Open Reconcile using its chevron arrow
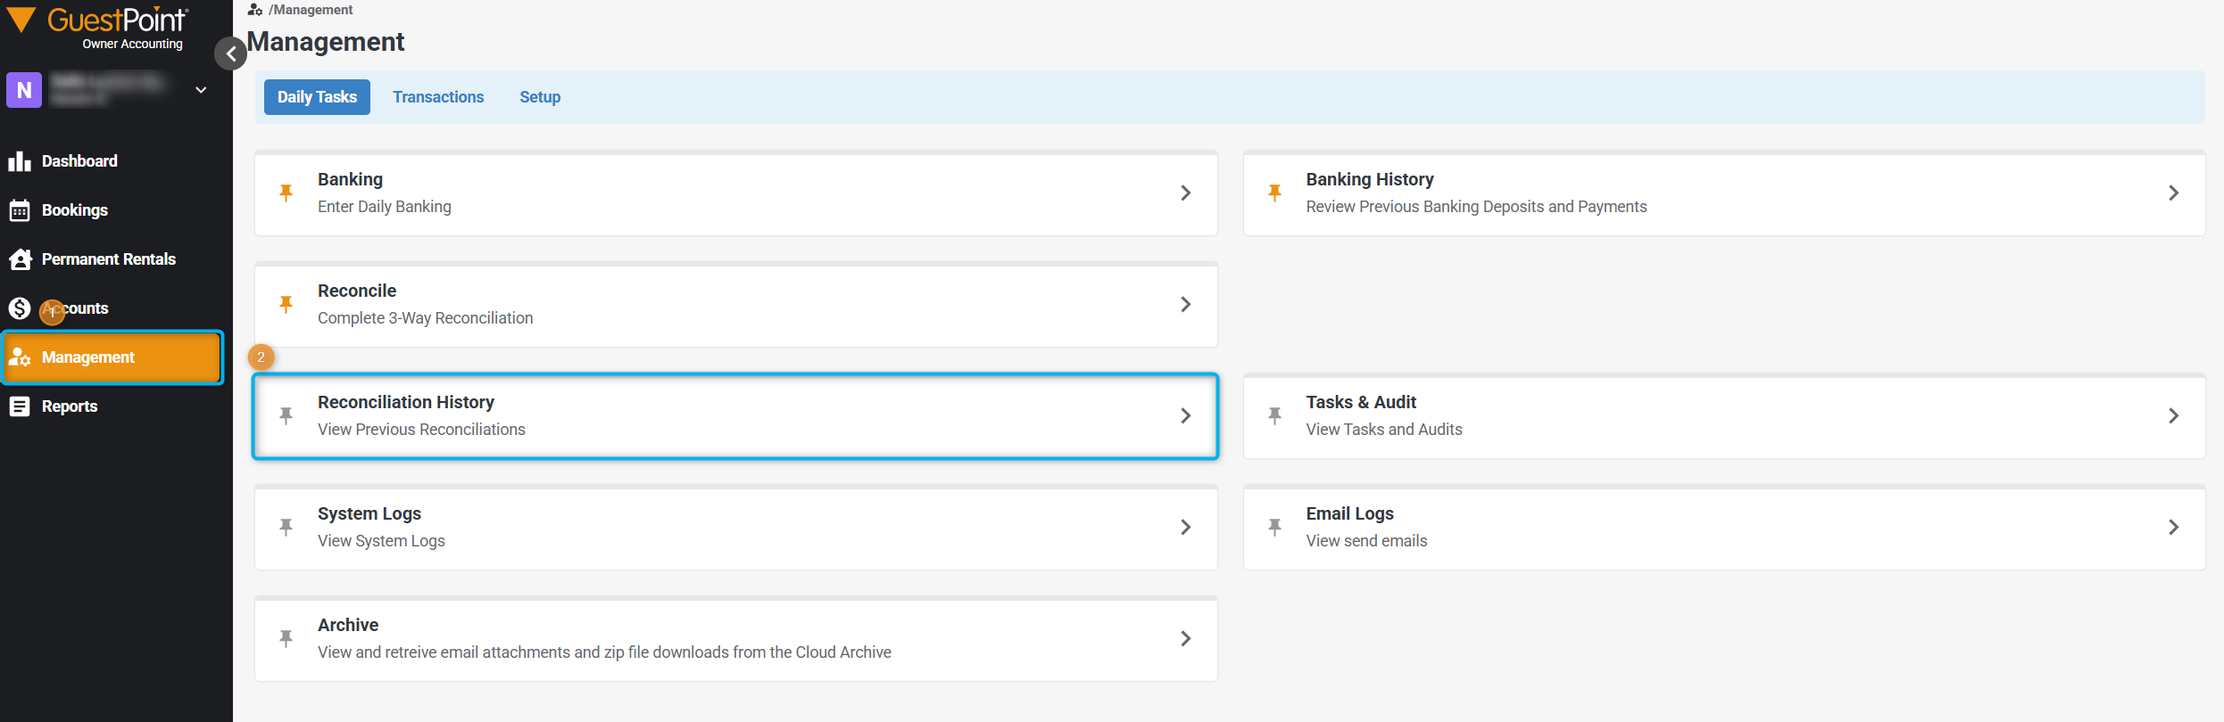 click(x=1186, y=304)
